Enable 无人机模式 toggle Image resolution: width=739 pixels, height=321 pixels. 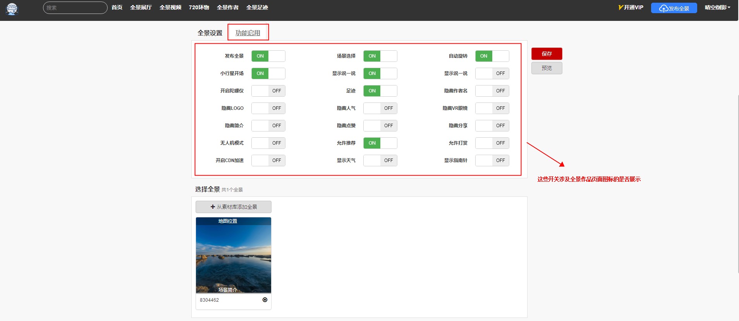click(268, 143)
